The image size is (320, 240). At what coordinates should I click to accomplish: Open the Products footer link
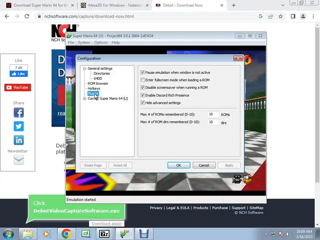[201, 208]
